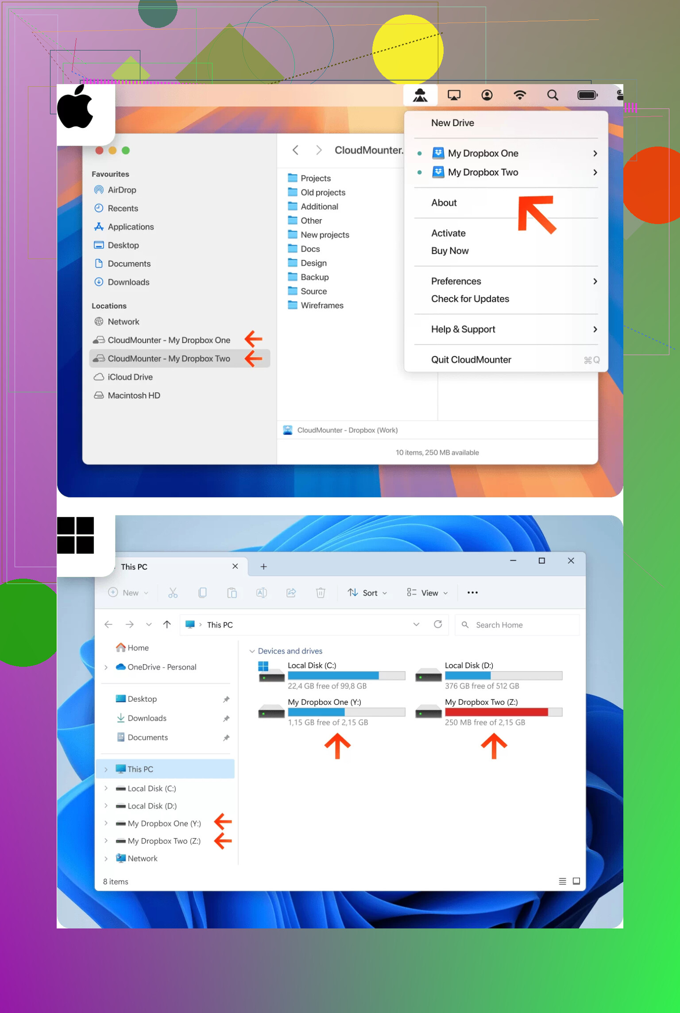Open Spotlight search magnifier icon
This screenshot has width=680, height=1013.
tap(552, 95)
